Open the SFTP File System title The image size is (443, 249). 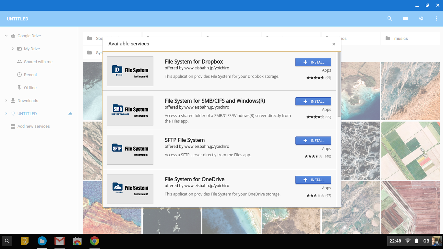point(185,140)
